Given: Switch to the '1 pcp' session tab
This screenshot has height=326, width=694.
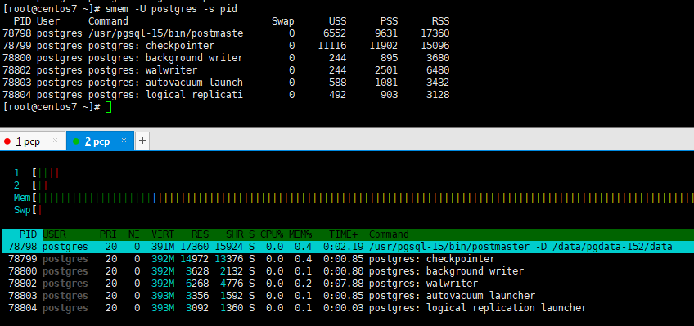Looking at the screenshot, I should pos(33,141).
